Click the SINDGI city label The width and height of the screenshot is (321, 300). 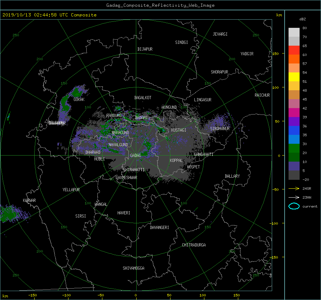click(x=182, y=42)
